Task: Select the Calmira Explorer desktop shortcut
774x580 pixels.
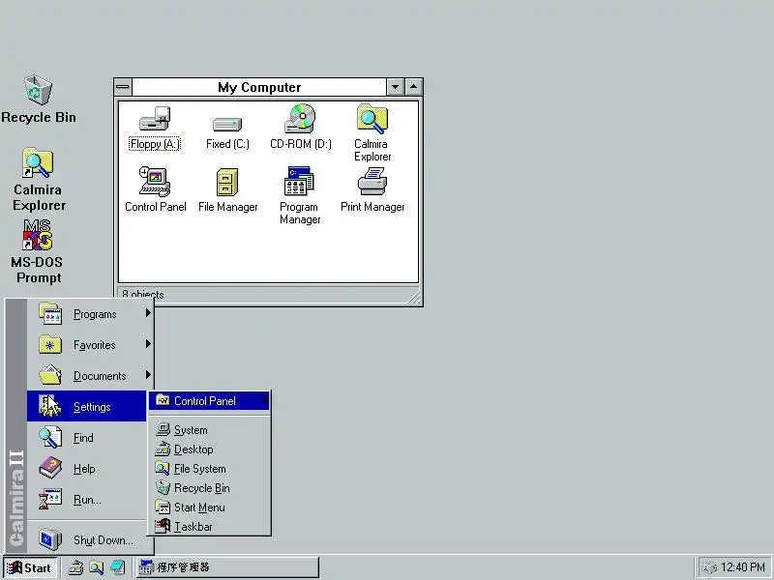Action: (x=39, y=180)
